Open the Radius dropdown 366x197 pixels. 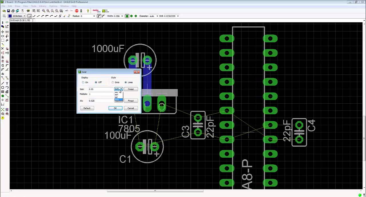point(94,16)
